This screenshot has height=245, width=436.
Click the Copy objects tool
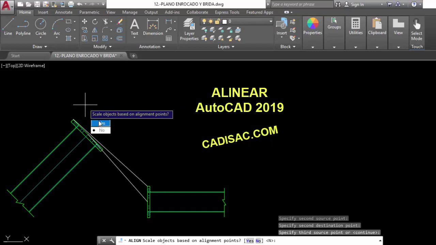[x=84, y=30]
